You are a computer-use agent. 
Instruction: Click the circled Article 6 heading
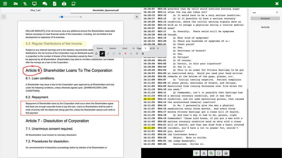click(x=33, y=71)
